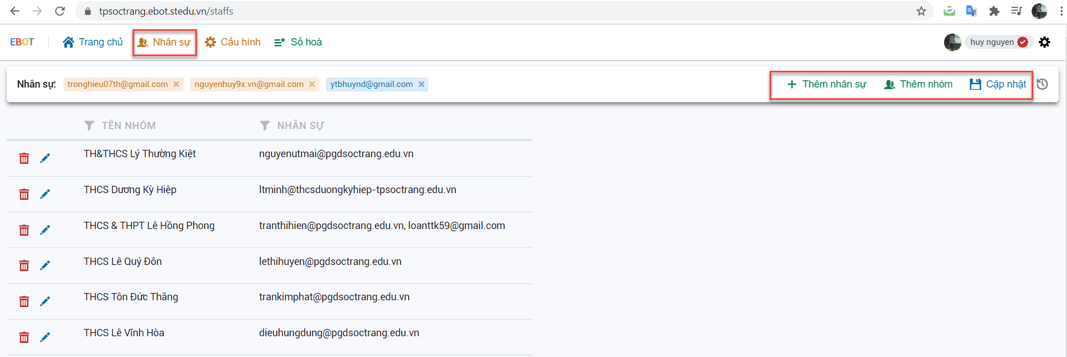The image size is (1067, 357).
Task: Open the Trang chủ menu
Action: [x=93, y=42]
